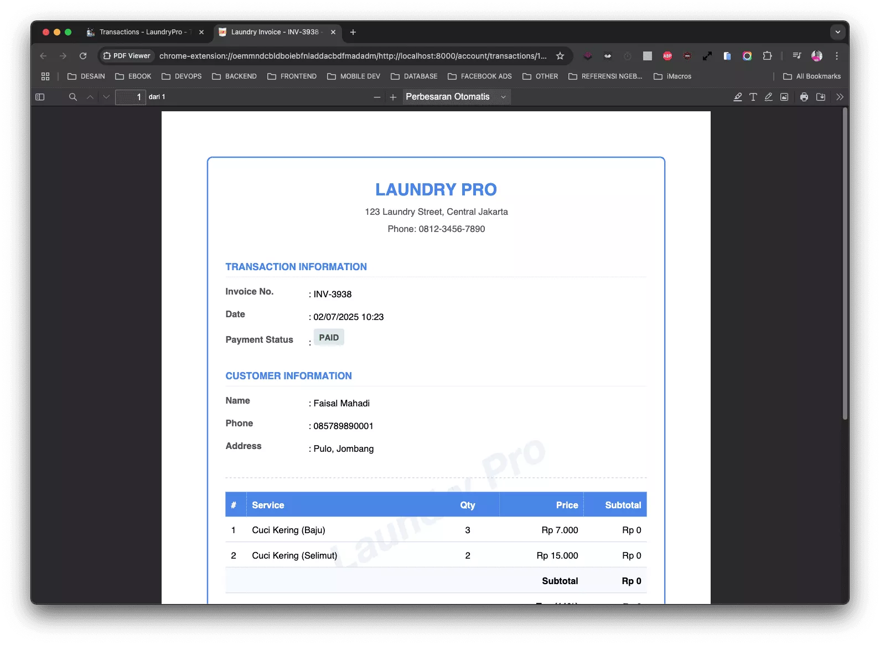Go to previous page arrow
The height and width of the screenshot is (645, 880).
coord(90,97)
